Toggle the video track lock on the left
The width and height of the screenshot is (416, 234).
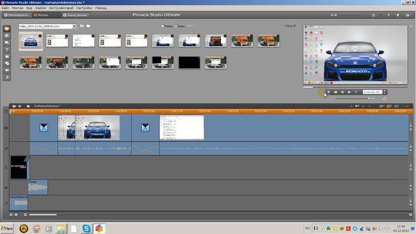pyautogui.click(x=6, y=128)
